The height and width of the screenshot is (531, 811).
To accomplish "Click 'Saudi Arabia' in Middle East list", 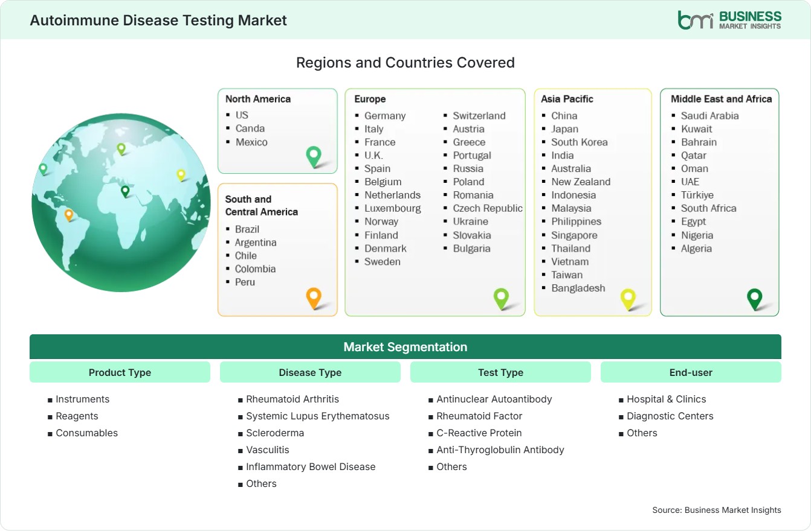I will click(x=710, y=115).
